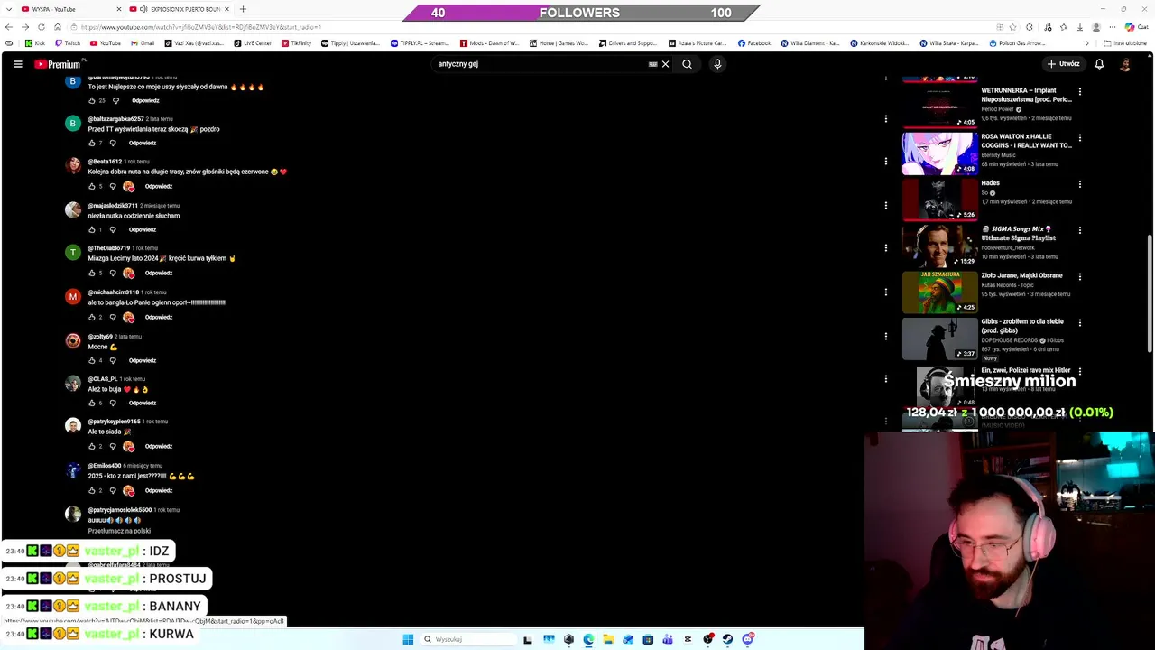Run search with magnifier button
The height and width of the screenshot is (650, 1155).
tap(687, 64)
